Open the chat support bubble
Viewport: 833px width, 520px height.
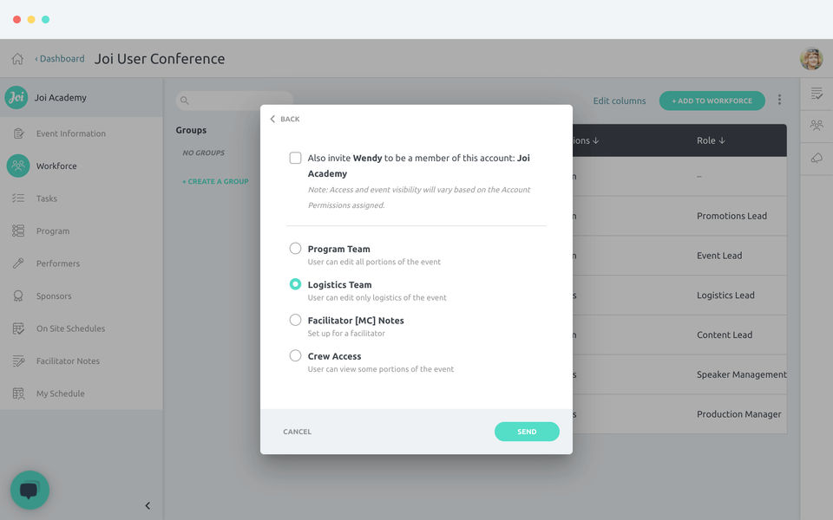[x=30, y=490]
